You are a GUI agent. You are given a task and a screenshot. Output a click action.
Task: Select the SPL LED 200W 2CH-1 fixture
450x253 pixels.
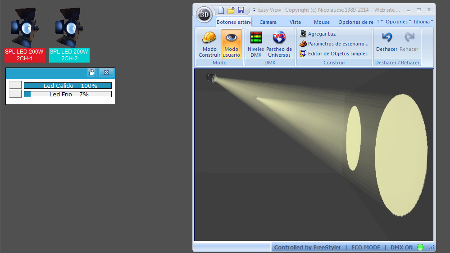pos(24,27)
